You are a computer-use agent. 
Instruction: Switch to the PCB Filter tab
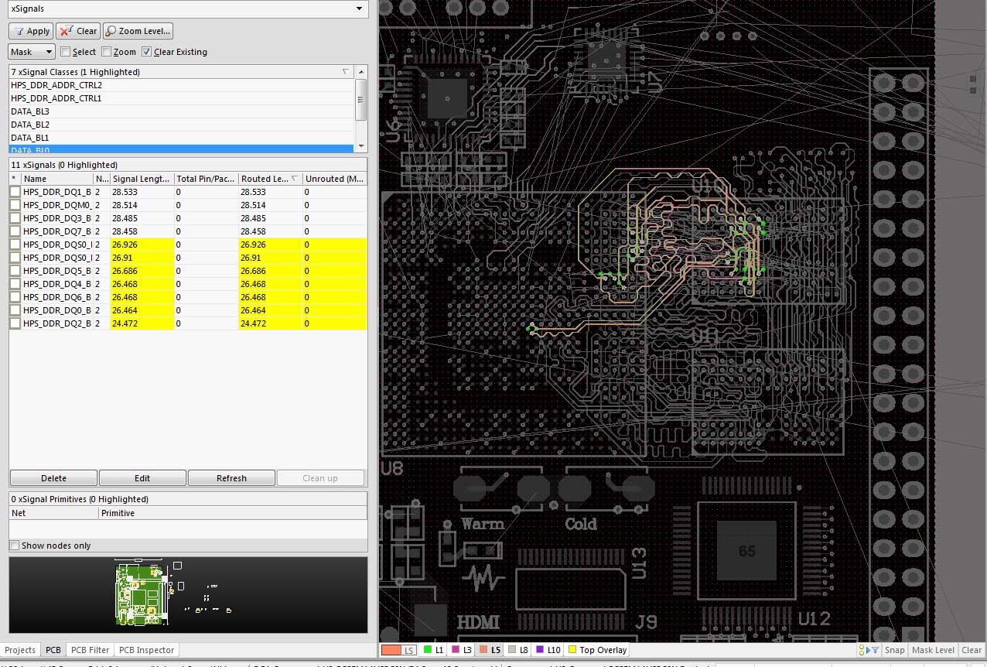point(89,650)
